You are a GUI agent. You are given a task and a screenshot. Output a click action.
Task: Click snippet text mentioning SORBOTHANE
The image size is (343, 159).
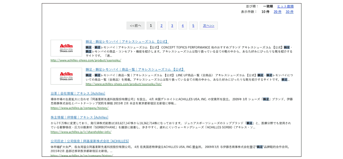pyautogui.click(x=171, y=125)
